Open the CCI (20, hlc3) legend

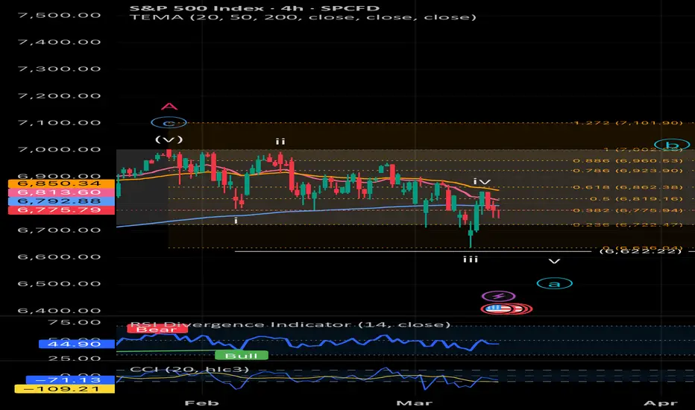click(189, 369)
